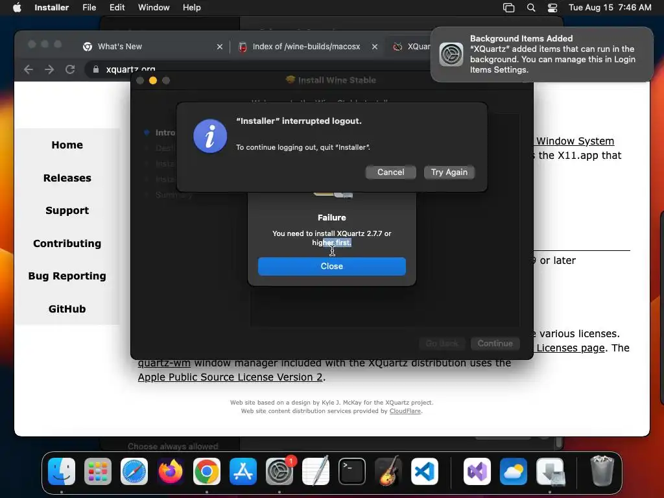Screen dimensions: 664x498
Task: Open the Window menu
Action: pos(154,8)
